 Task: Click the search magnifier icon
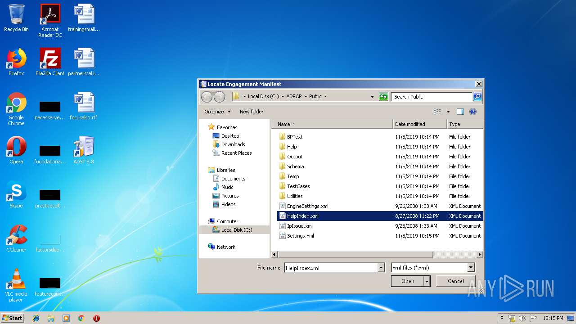[x=477, y=97]
